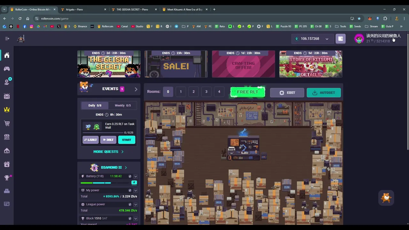The height and width of the screenshot is (230, 409).
Task: Open the sidebar icon with the R badge
Action: tap(7, 82)
